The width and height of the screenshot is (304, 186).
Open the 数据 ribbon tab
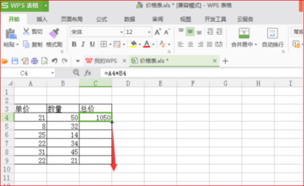(x=130, y=19)
